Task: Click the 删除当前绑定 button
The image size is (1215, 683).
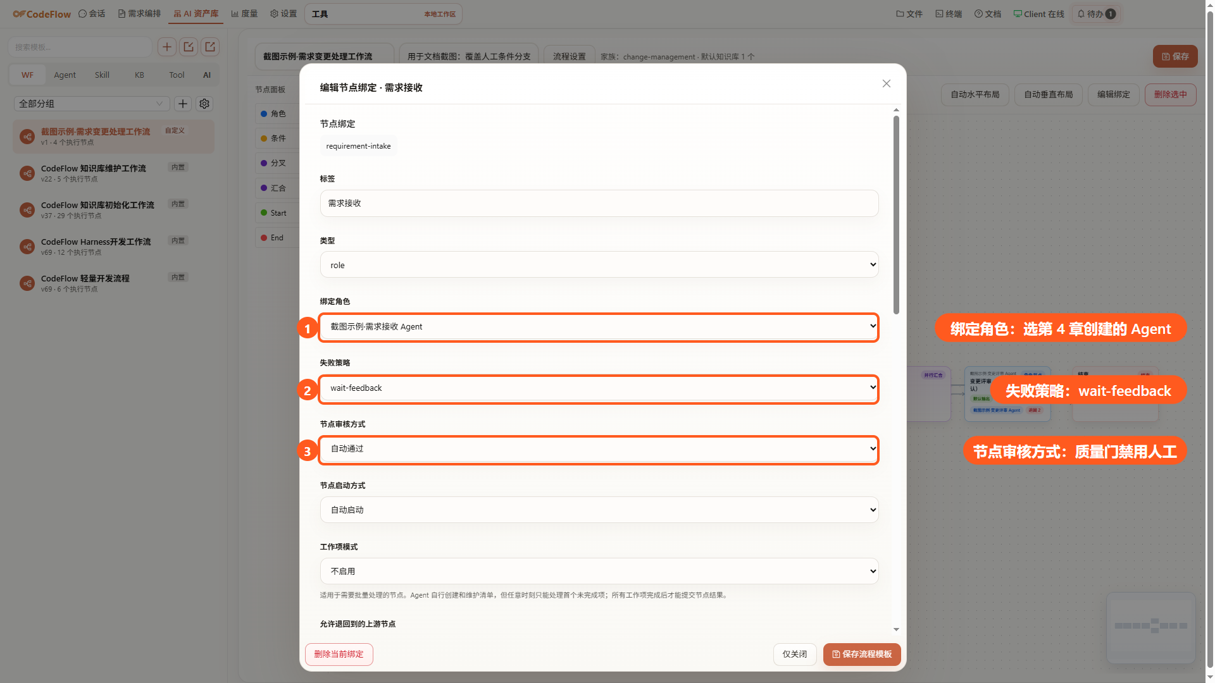Action: [x=339, y=655]
